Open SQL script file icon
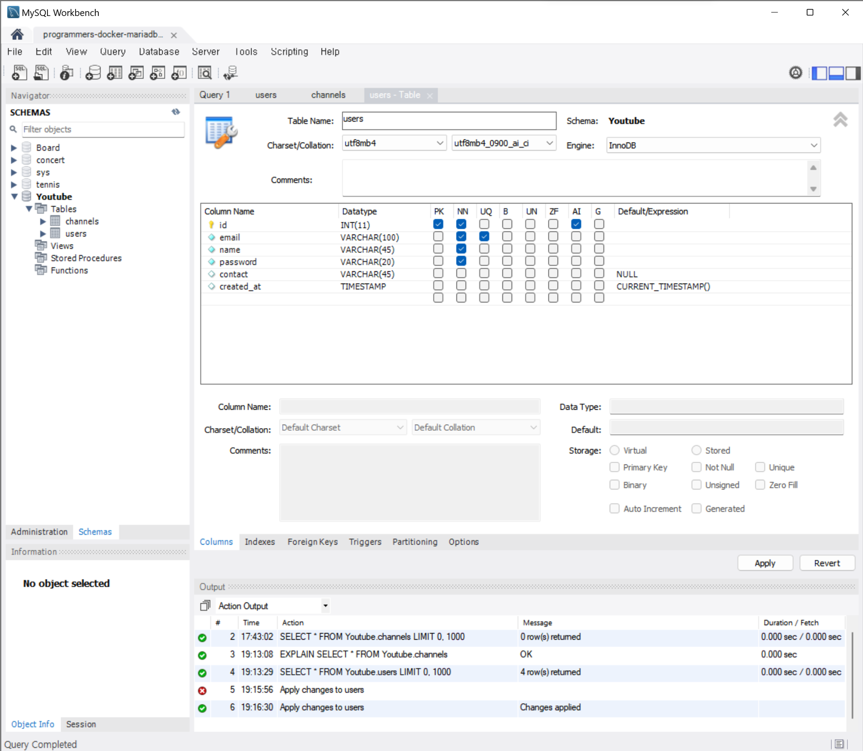Screen dimensions: 863x751 click(41, 73)
